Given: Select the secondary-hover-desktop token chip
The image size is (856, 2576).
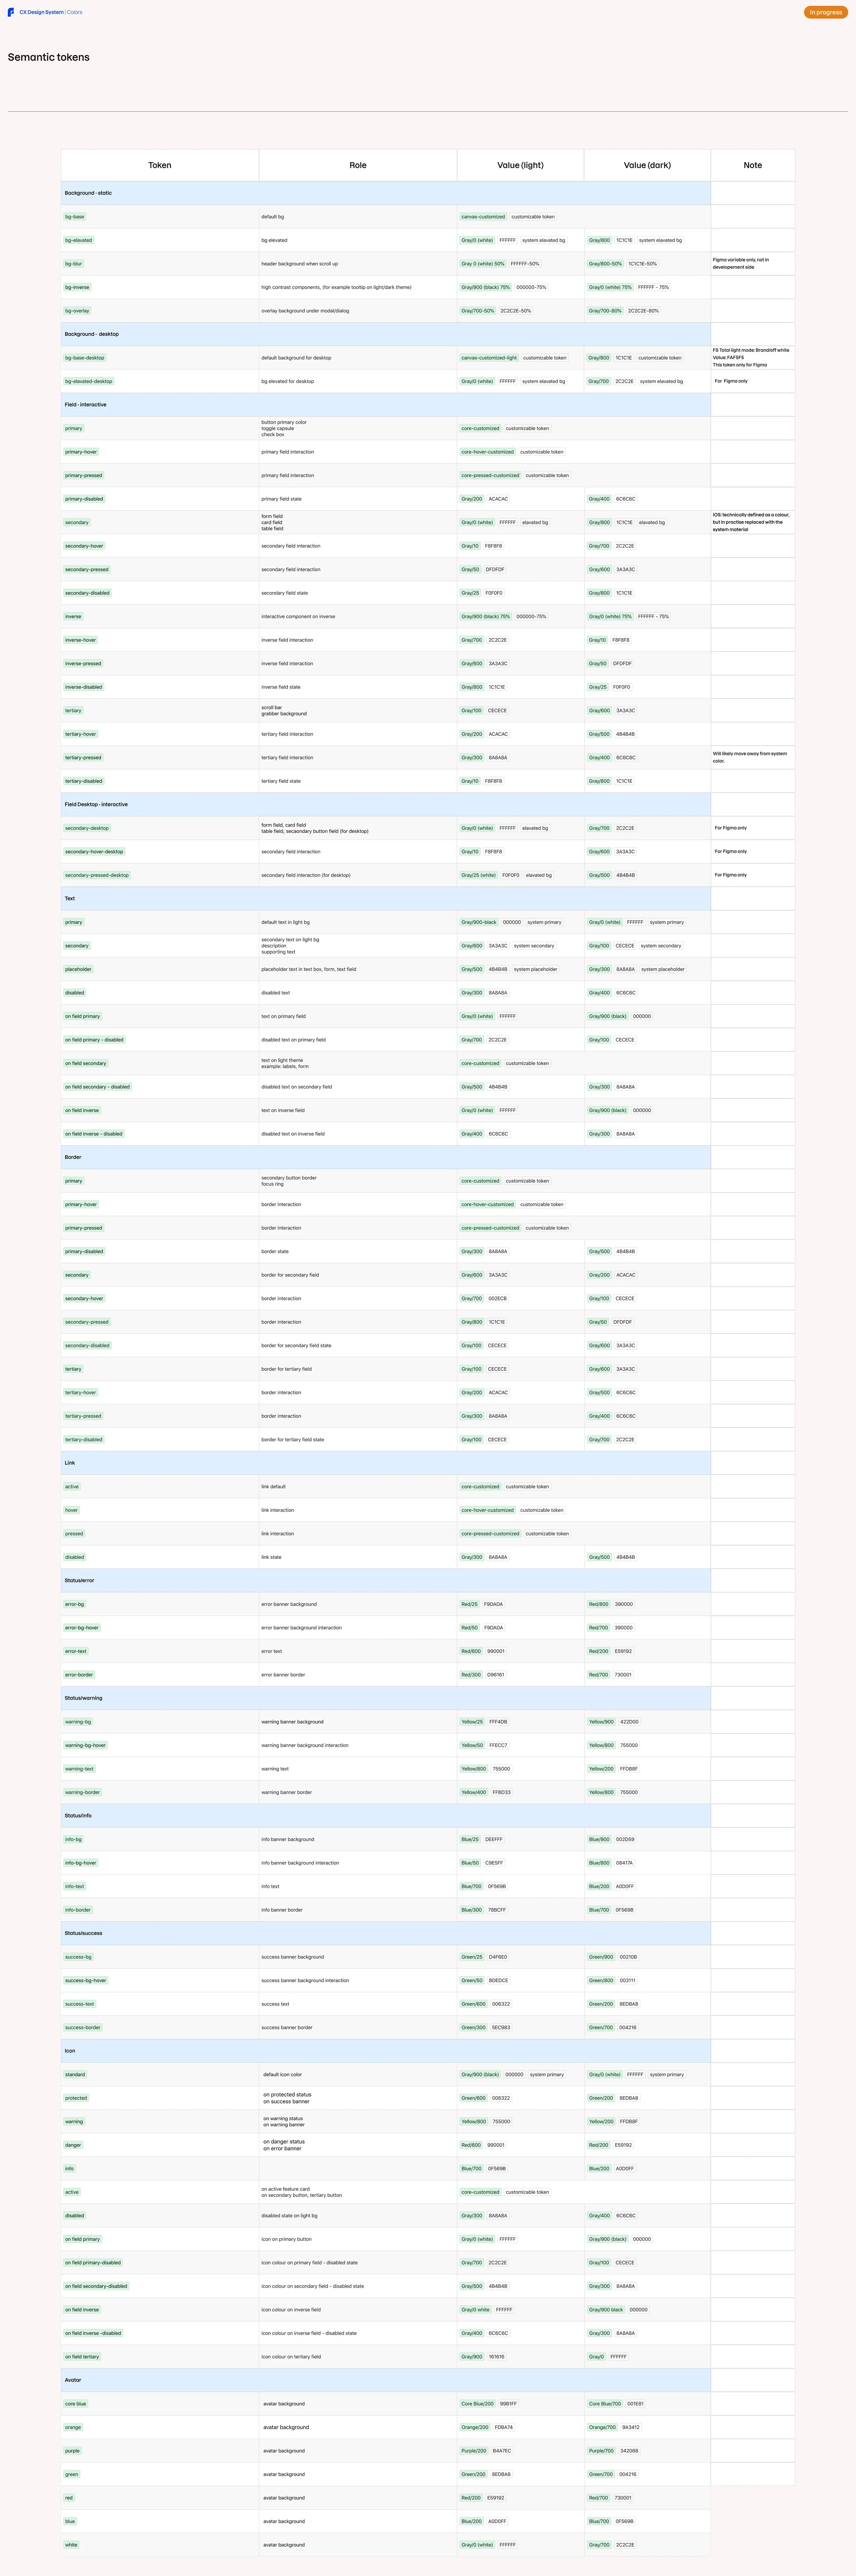Looking at the screenshot, I should (x=94, y=852).
